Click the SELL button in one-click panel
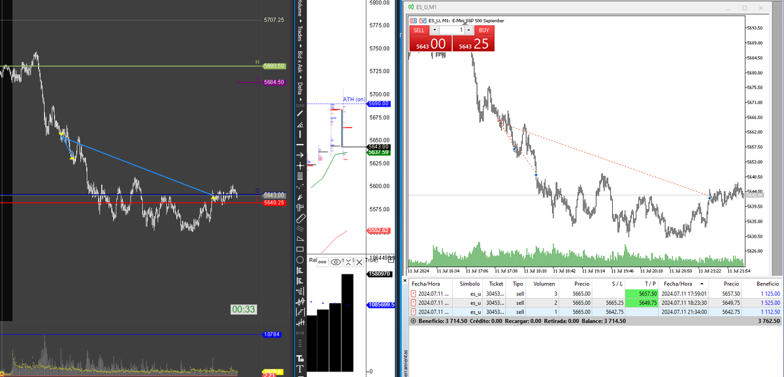The height and width of the screenshot is (377, 784). [x=419, y=30]
